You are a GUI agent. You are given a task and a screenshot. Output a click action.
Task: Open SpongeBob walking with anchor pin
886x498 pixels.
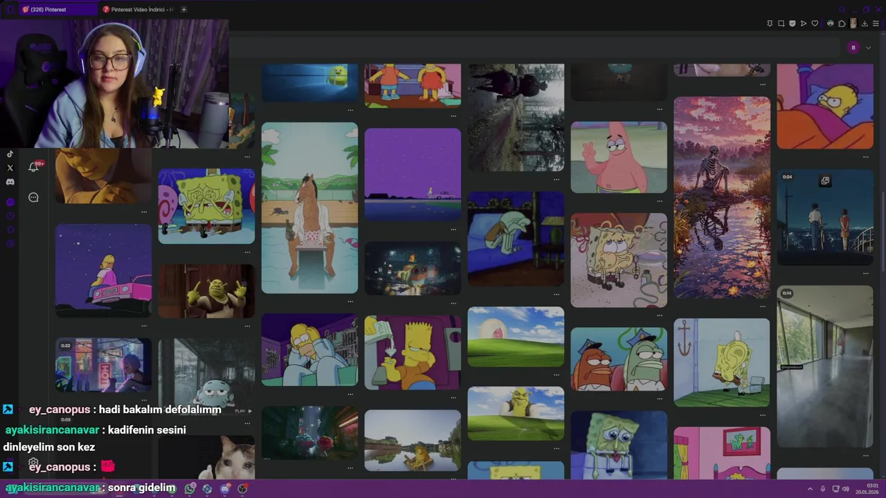point(722,362)
